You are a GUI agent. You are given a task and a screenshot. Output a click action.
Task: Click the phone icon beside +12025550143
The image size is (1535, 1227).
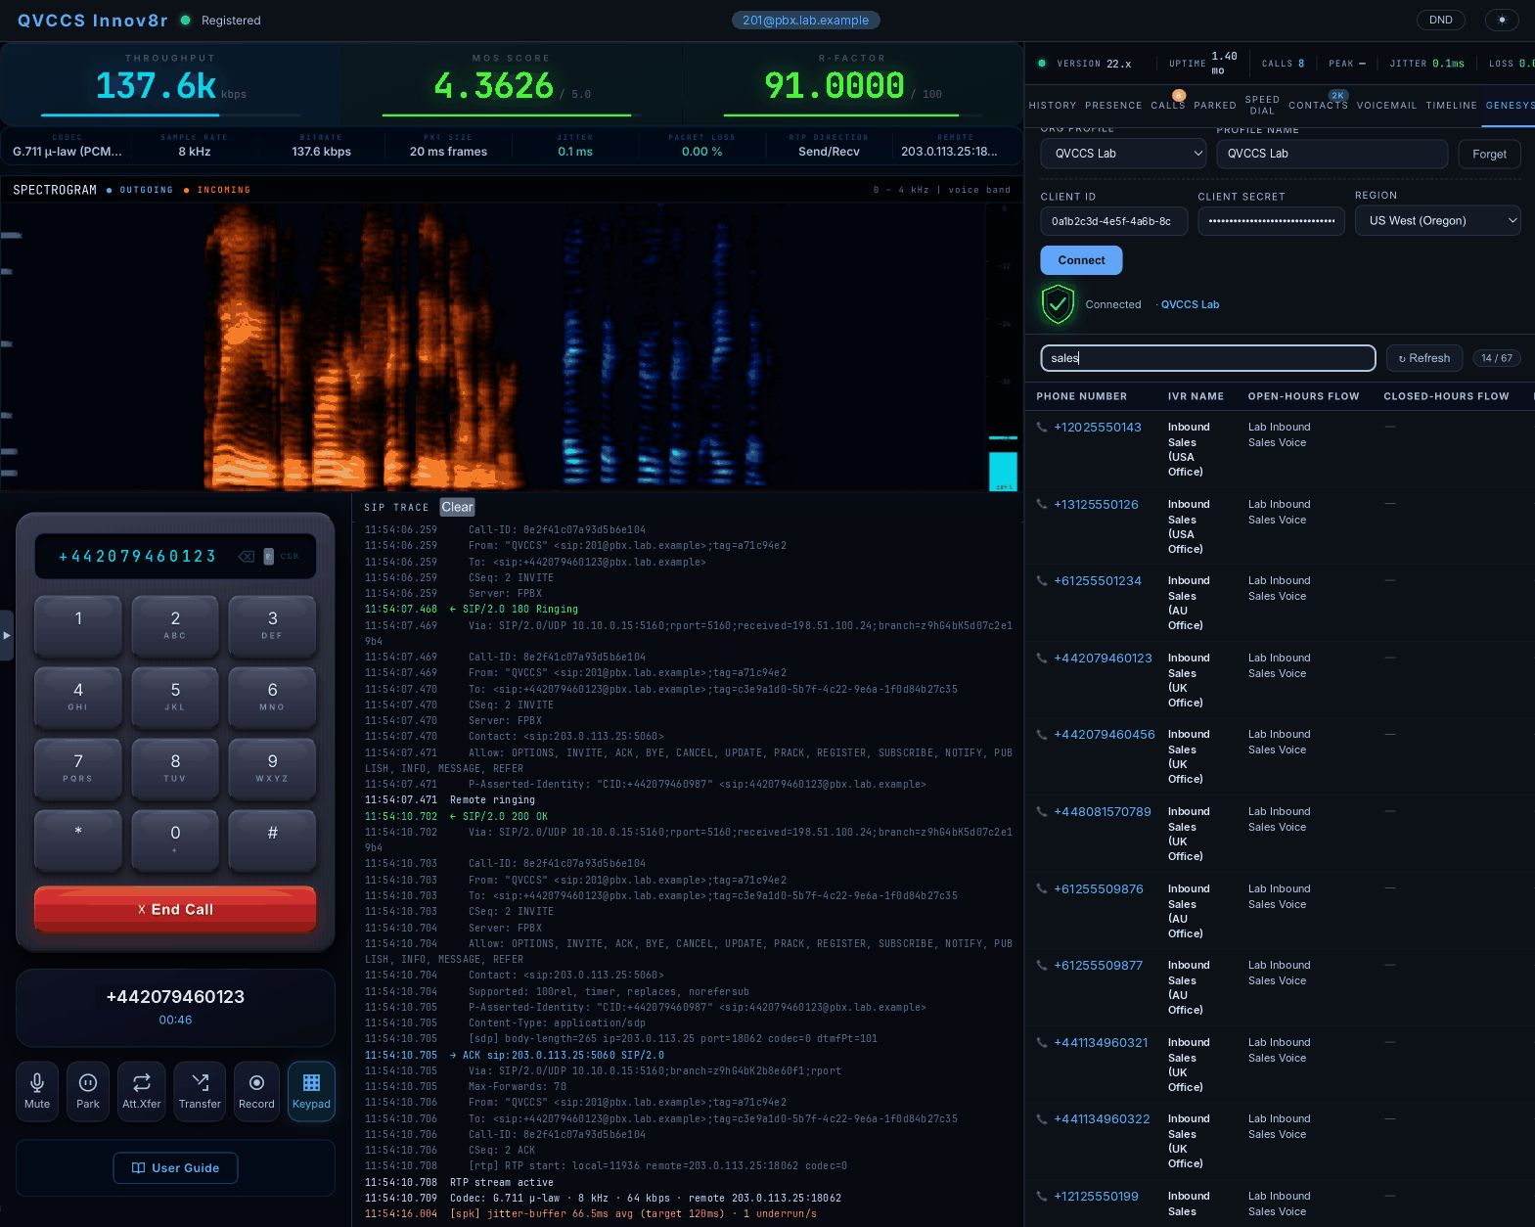click(x=1042, y=427)
